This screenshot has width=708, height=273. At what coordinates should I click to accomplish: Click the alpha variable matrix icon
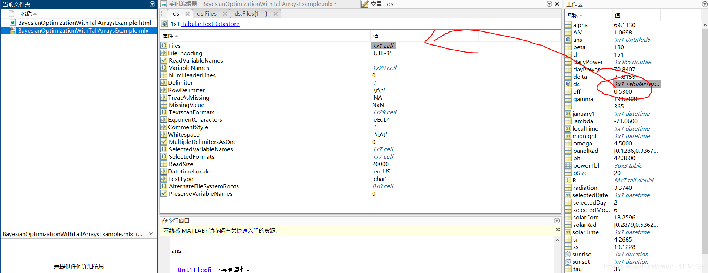(568, 25)
